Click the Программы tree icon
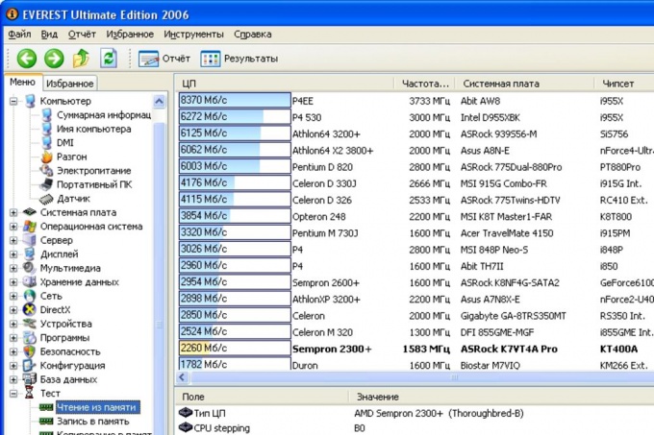The height and width of the screenshot is (435, 654). tap(30, 338)
